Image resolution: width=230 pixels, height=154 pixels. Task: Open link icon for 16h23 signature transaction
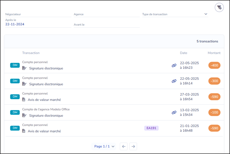click(x=174, y=65)
